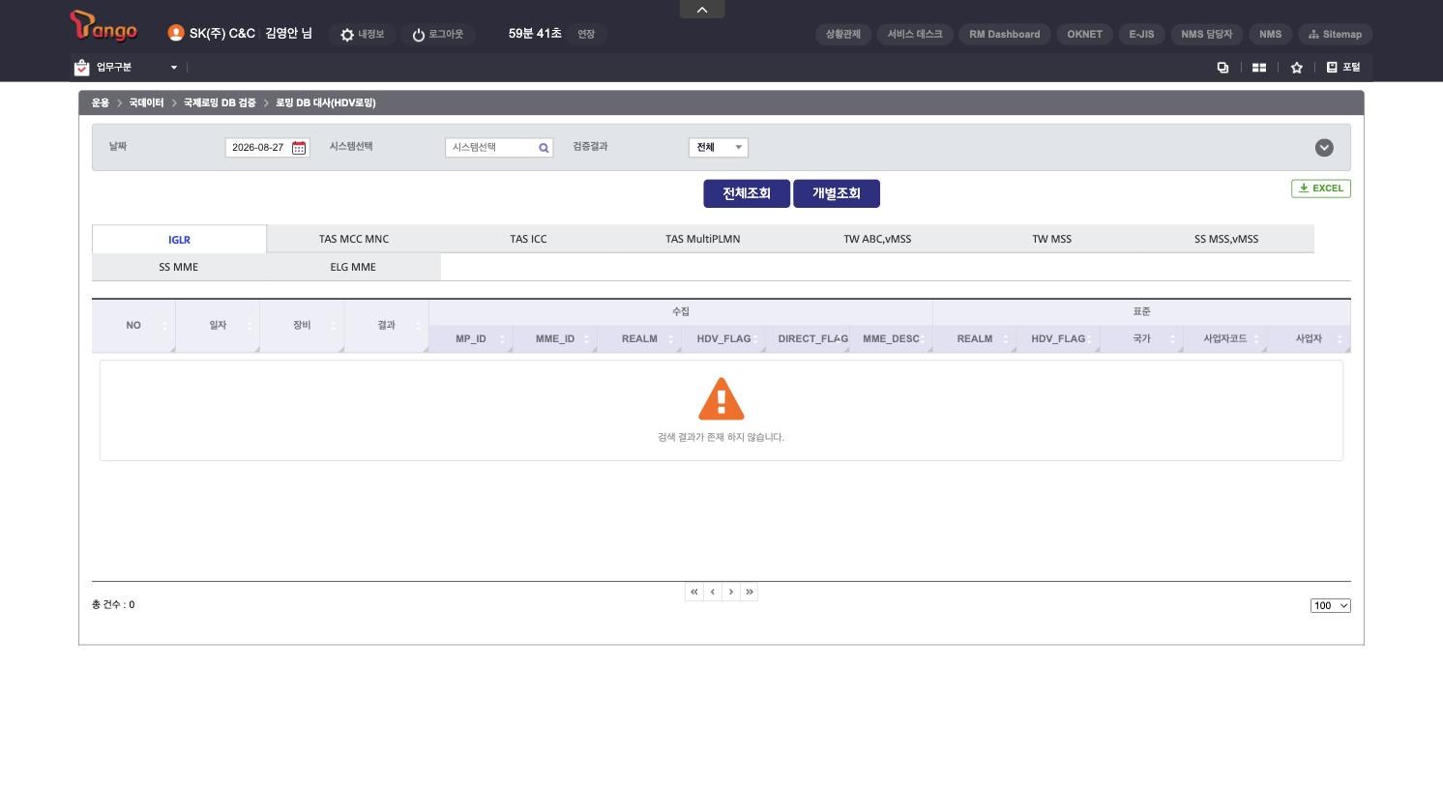
Task: Go to the last page
Action: pos(750,592)
